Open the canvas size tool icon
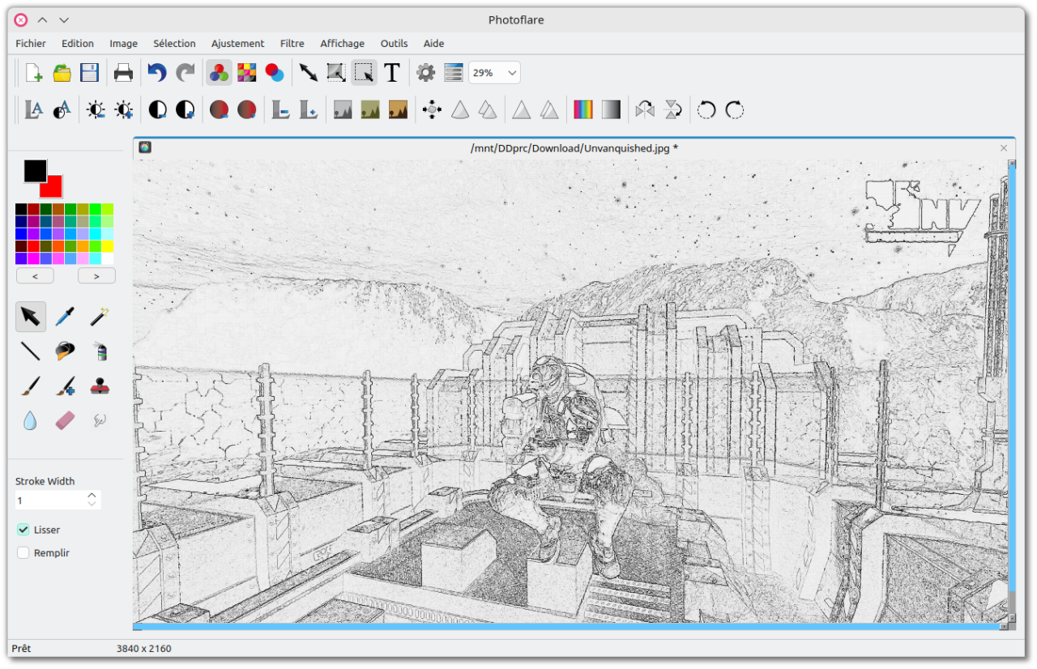Screen dimensions: 1037x669 click(336, 73)
